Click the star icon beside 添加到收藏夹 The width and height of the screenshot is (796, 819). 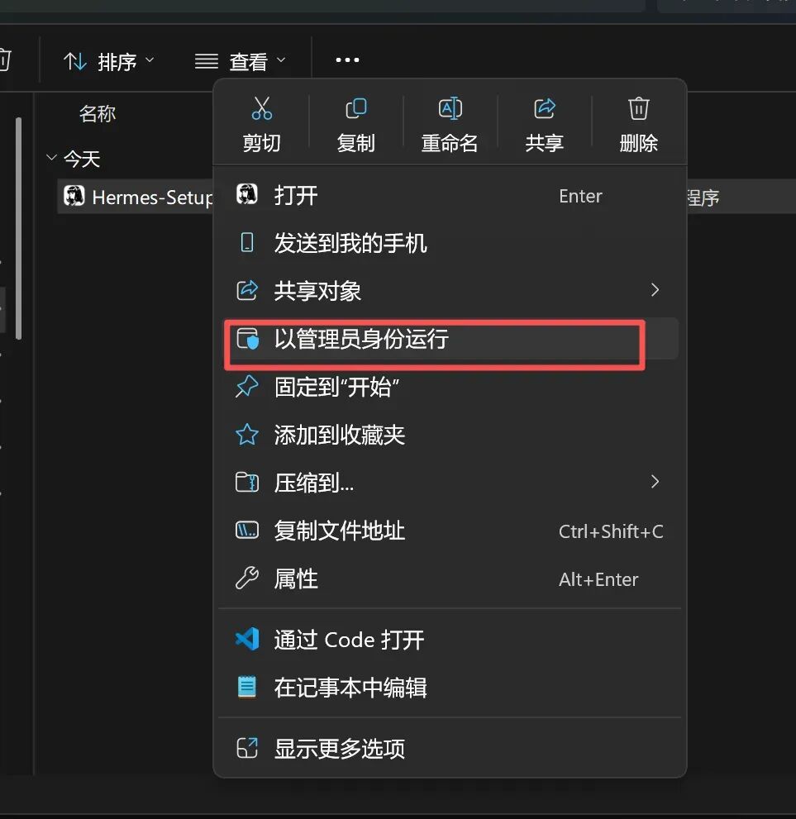[247, 434]
